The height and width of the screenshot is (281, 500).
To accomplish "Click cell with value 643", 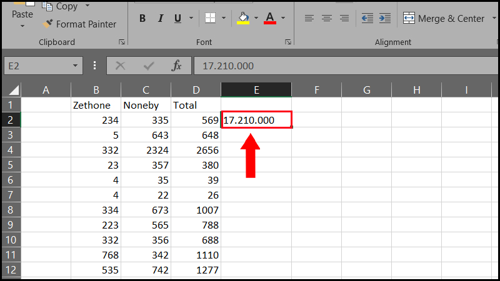I will (x=146, y=135).
